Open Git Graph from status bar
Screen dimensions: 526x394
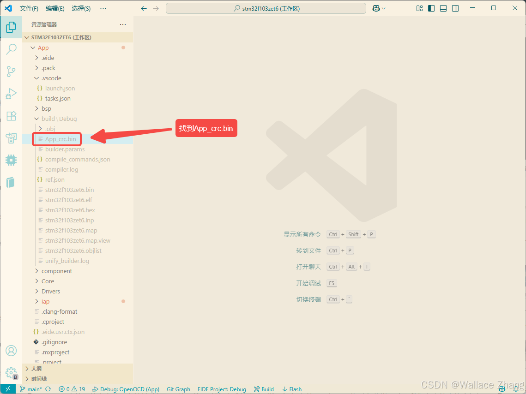pos(178,389)
